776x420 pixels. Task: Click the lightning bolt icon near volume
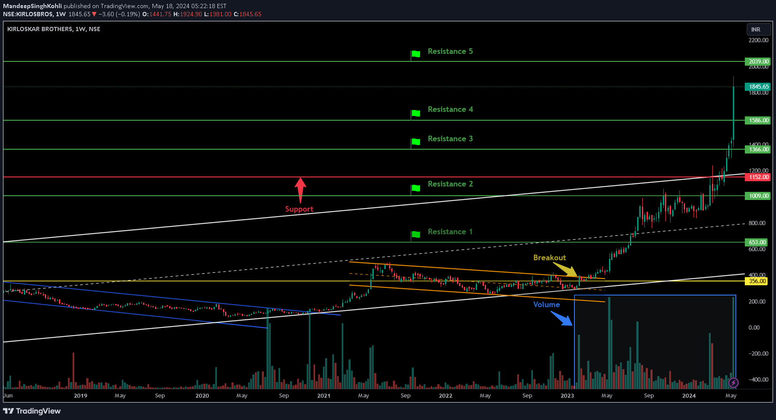(x=733, y=382)
